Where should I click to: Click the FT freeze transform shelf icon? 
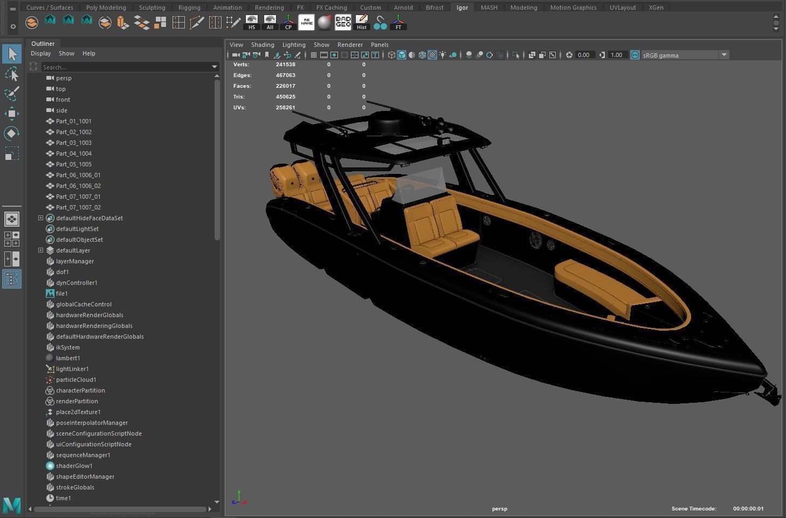398,22
